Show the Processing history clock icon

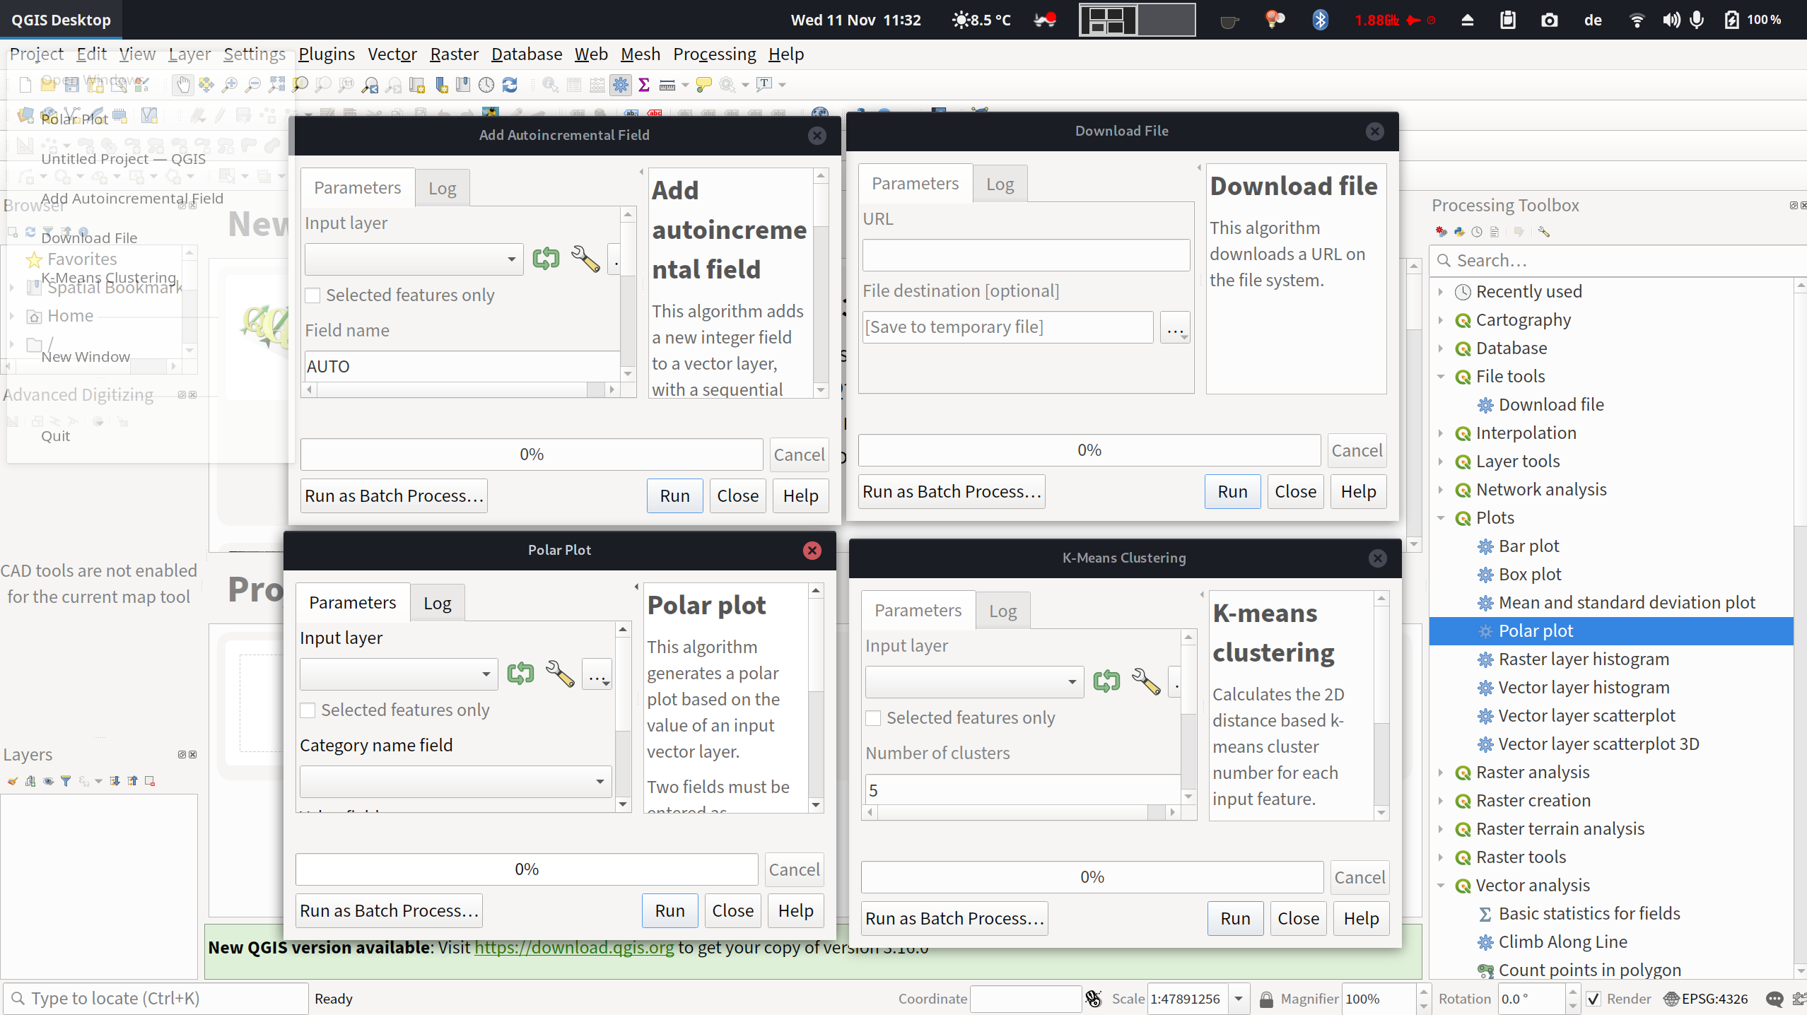1477,231
